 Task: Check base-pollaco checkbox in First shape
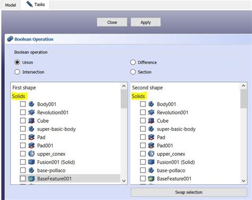coord(23,170)
